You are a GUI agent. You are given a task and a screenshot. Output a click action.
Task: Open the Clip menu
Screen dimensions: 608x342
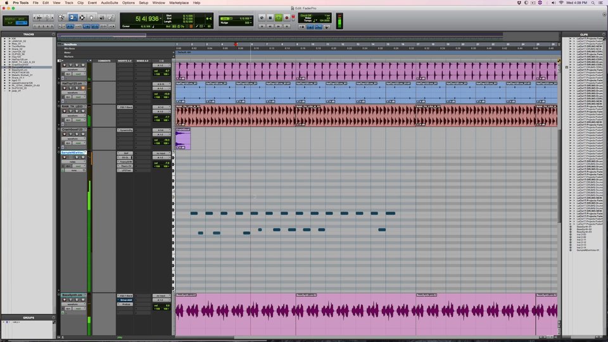coord(80,3)
